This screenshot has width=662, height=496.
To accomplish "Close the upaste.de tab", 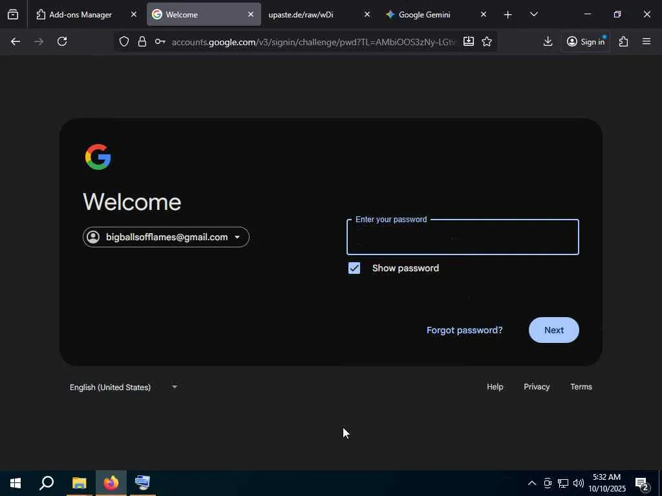I will point(367,14).
